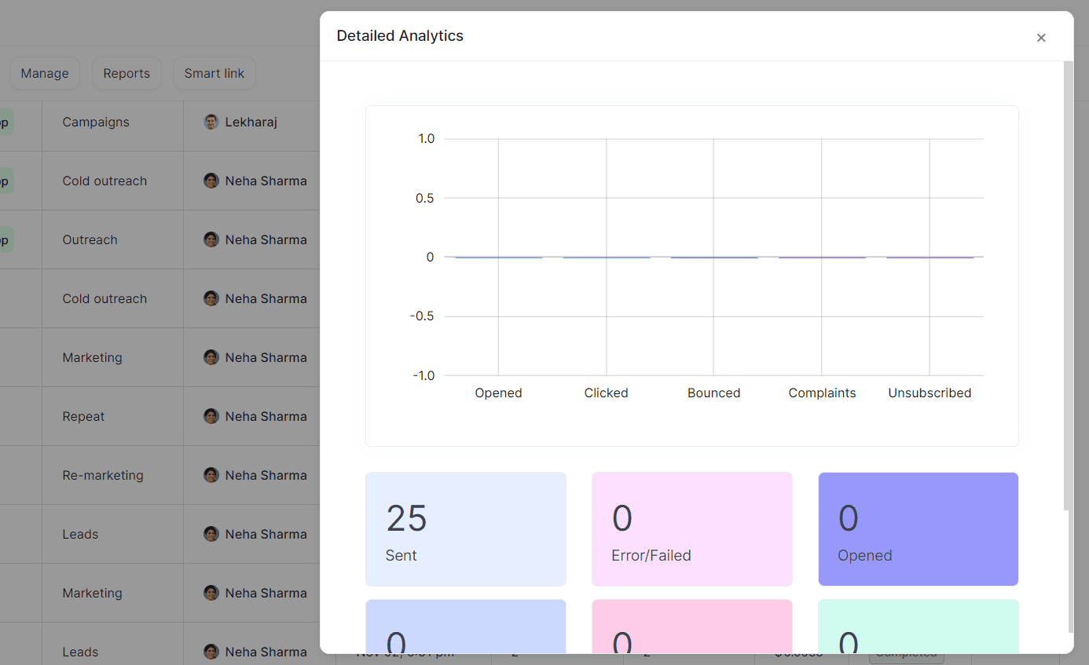The width and height of the screenshot is (1089, 665).
Task: Click the Opened label on the chart axis
Action: (x=498, y=393)
